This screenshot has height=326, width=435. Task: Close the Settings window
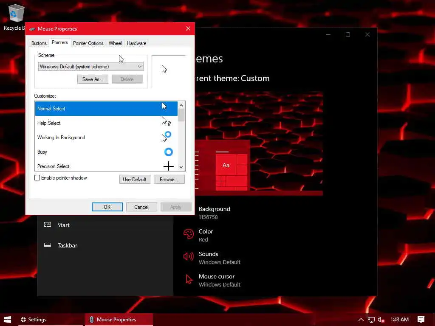367,34
